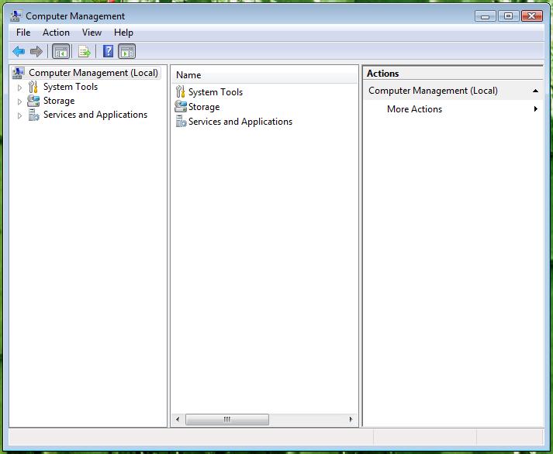Click the blue Back arrow toolbar icon

click(19, 52)
